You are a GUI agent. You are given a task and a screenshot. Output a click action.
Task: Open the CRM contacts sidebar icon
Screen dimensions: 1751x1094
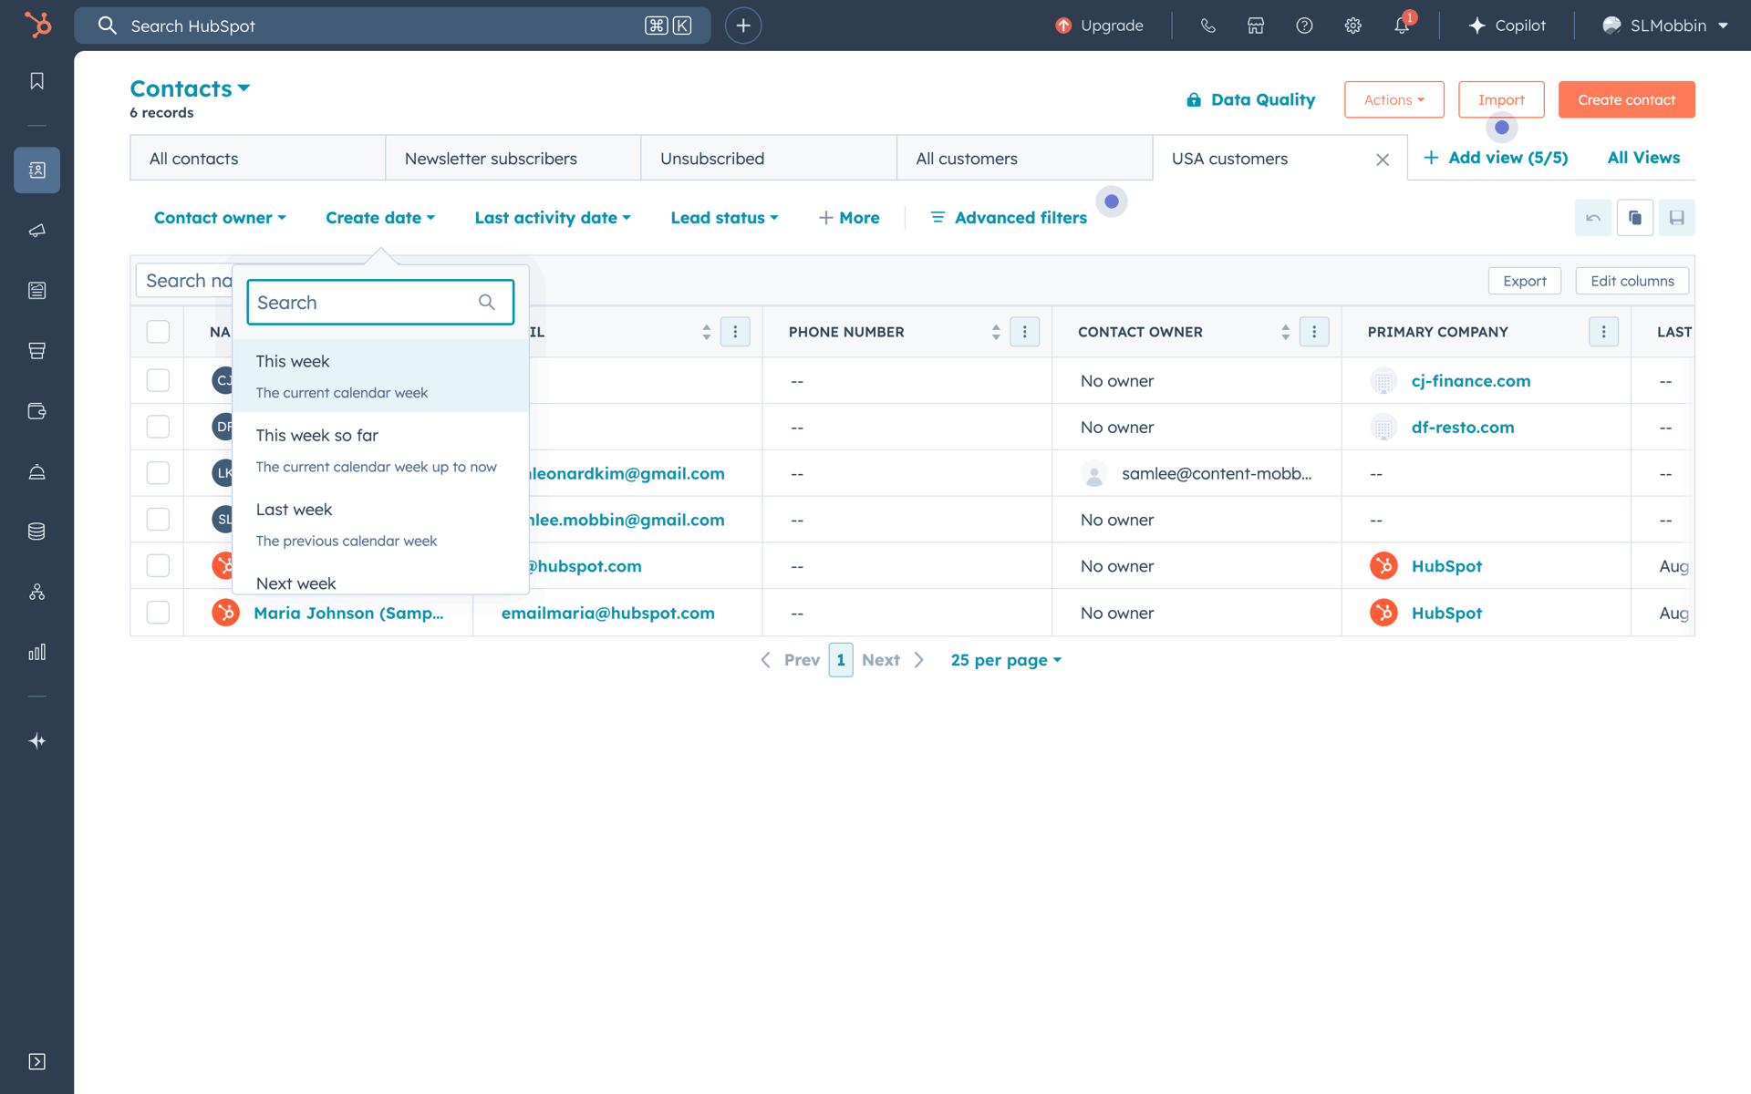(37, 170)
